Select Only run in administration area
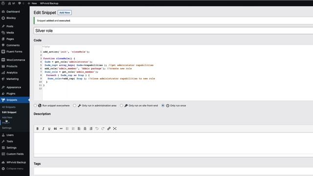The image size is (313, 176). pos(74,106)
